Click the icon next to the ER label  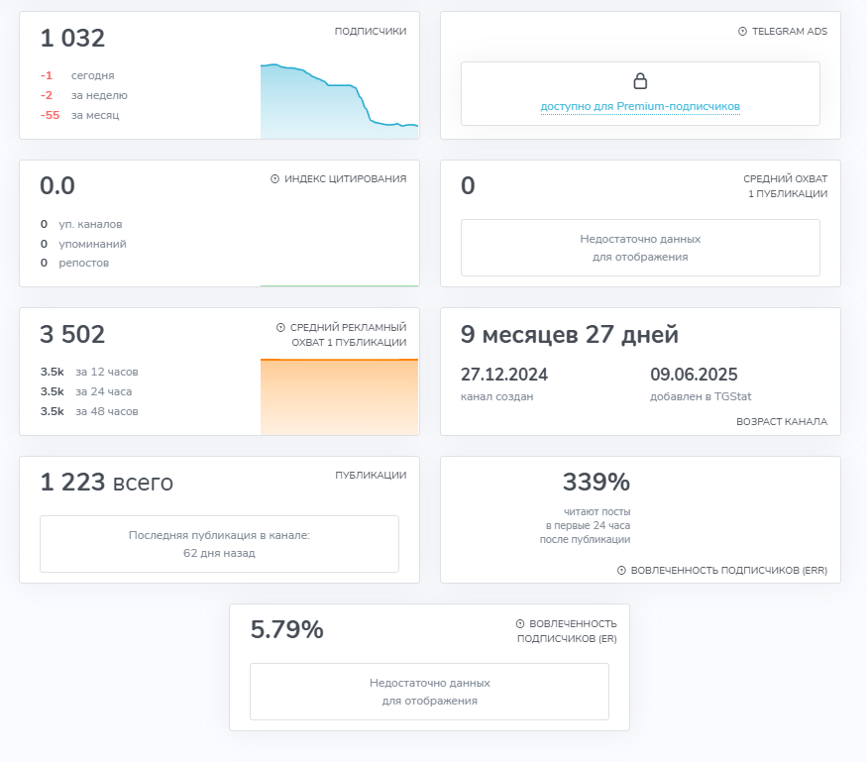(x=520, y=624)
